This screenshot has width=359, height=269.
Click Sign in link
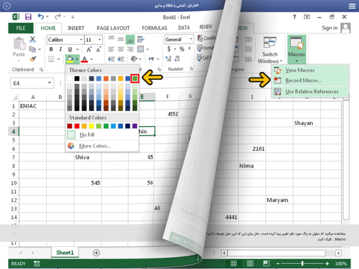pos(330,28)
